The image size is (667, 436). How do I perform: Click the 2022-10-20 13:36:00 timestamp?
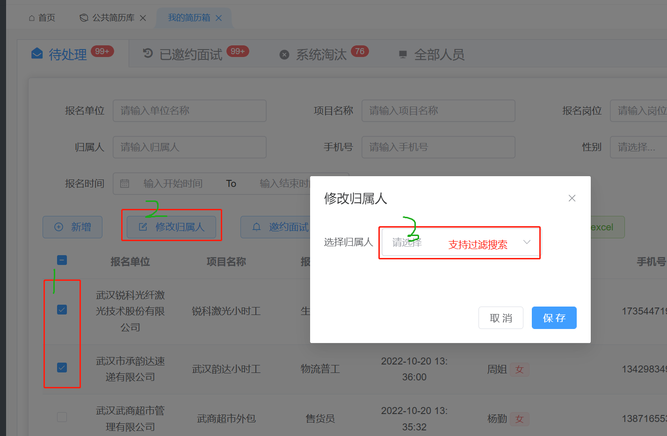[414, 369]
